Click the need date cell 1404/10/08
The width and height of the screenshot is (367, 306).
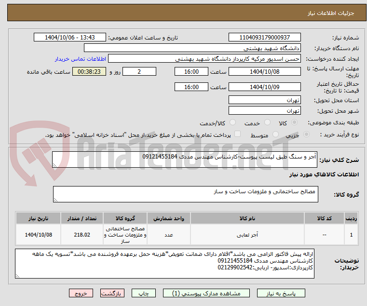(39, 235)
